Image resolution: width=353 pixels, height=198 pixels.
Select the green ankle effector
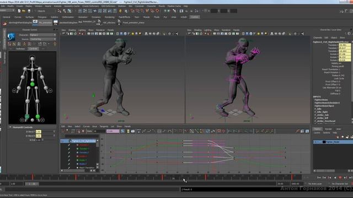tap(38, 116)
